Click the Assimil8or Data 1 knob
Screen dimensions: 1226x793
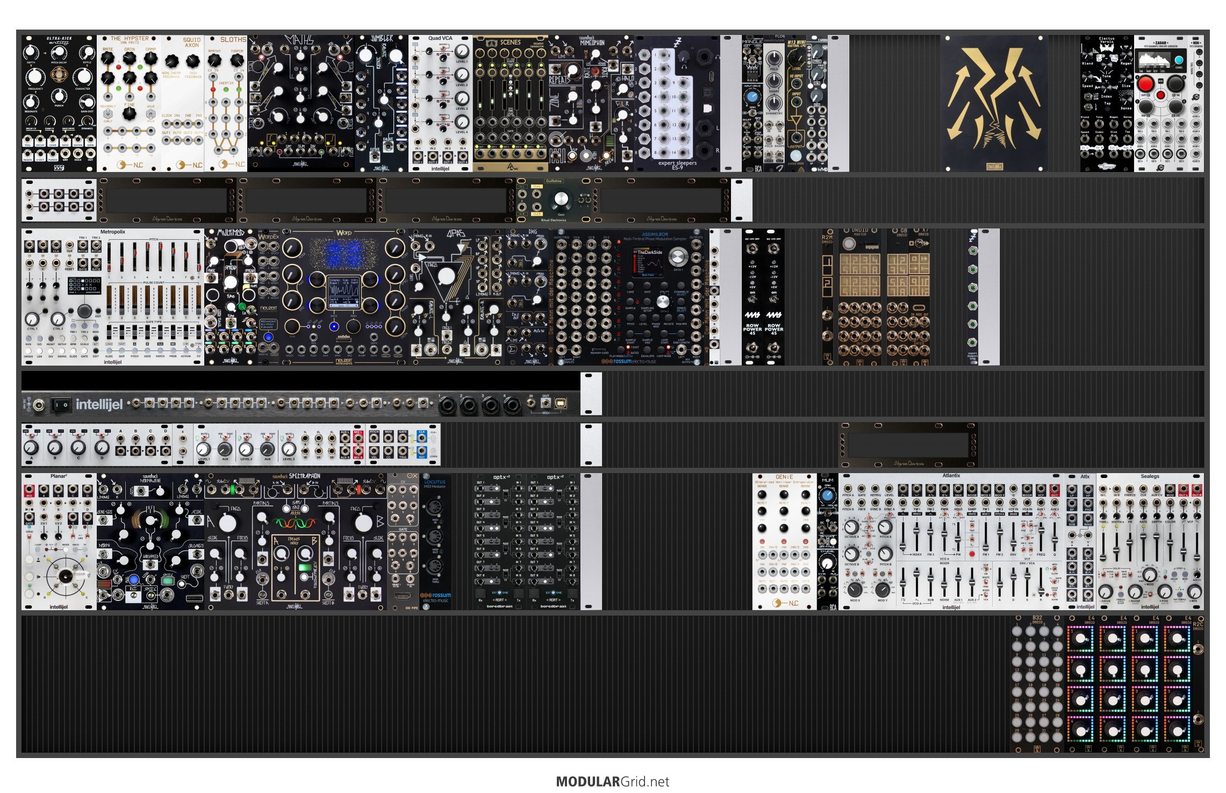678,256
